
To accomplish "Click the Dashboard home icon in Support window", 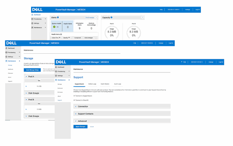I will (x=56, y=67).
